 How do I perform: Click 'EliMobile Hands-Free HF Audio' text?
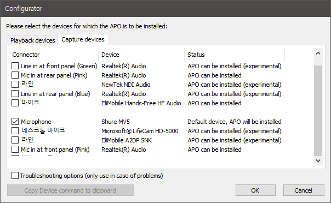tap(141, 103)
